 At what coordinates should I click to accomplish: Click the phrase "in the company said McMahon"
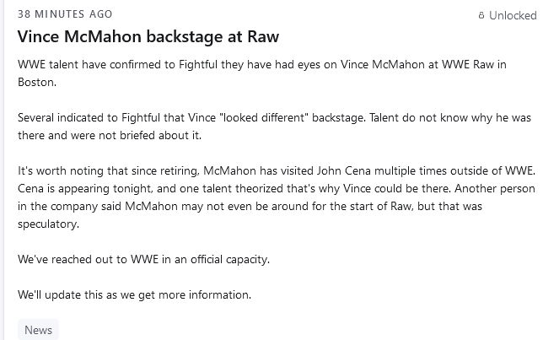[98, 206]
